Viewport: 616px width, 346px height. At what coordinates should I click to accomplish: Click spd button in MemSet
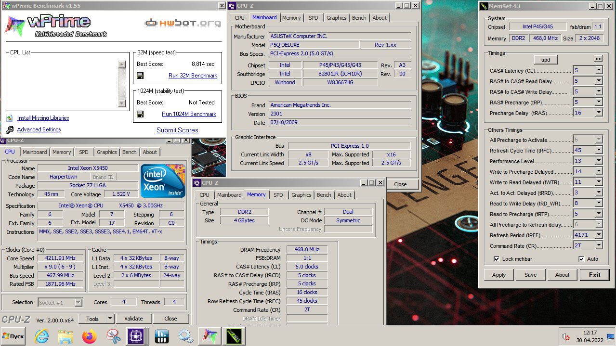click(545, 60)
